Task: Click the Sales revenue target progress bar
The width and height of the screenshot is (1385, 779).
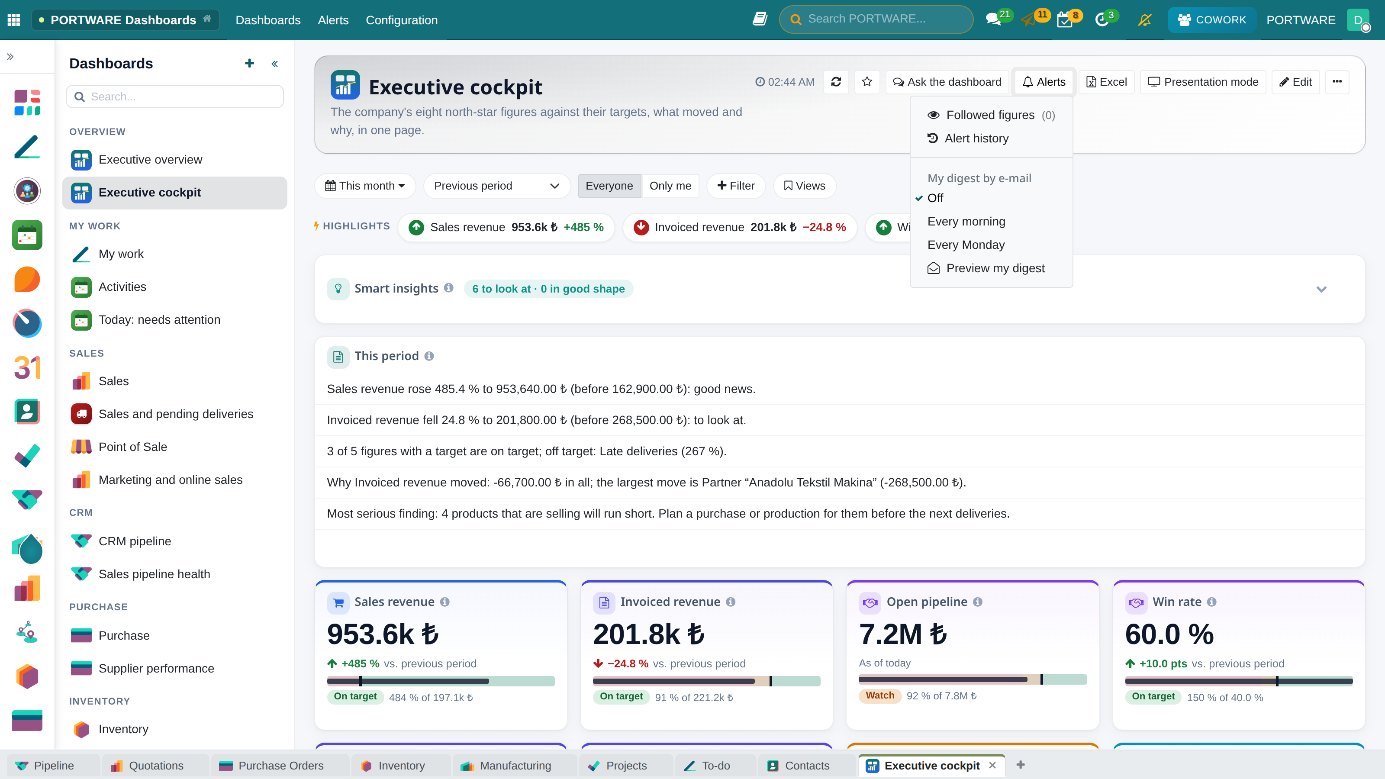Action: 440,681
